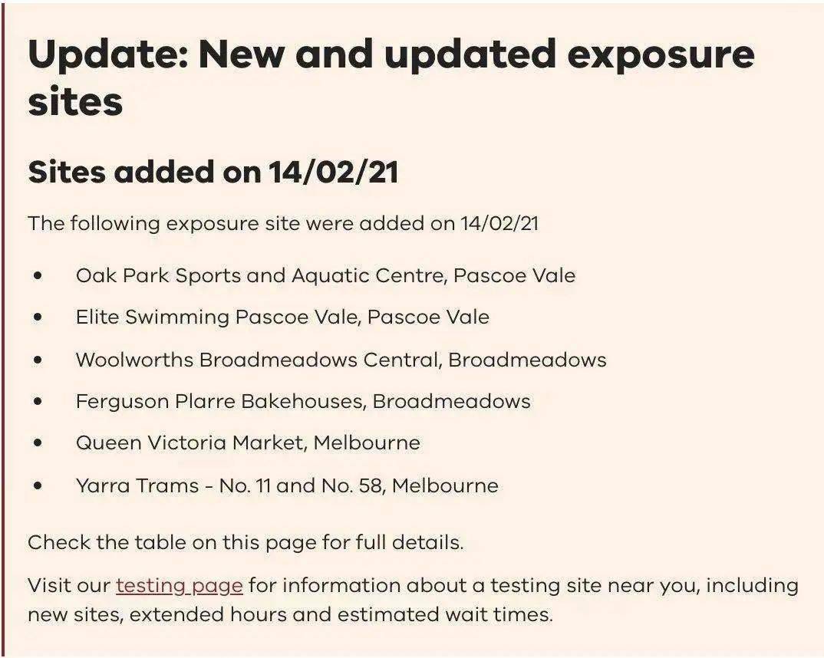Select the Elite Swimming Pascoe Vale item
Viewport: 824px width, 658px height.
(283, 317)
